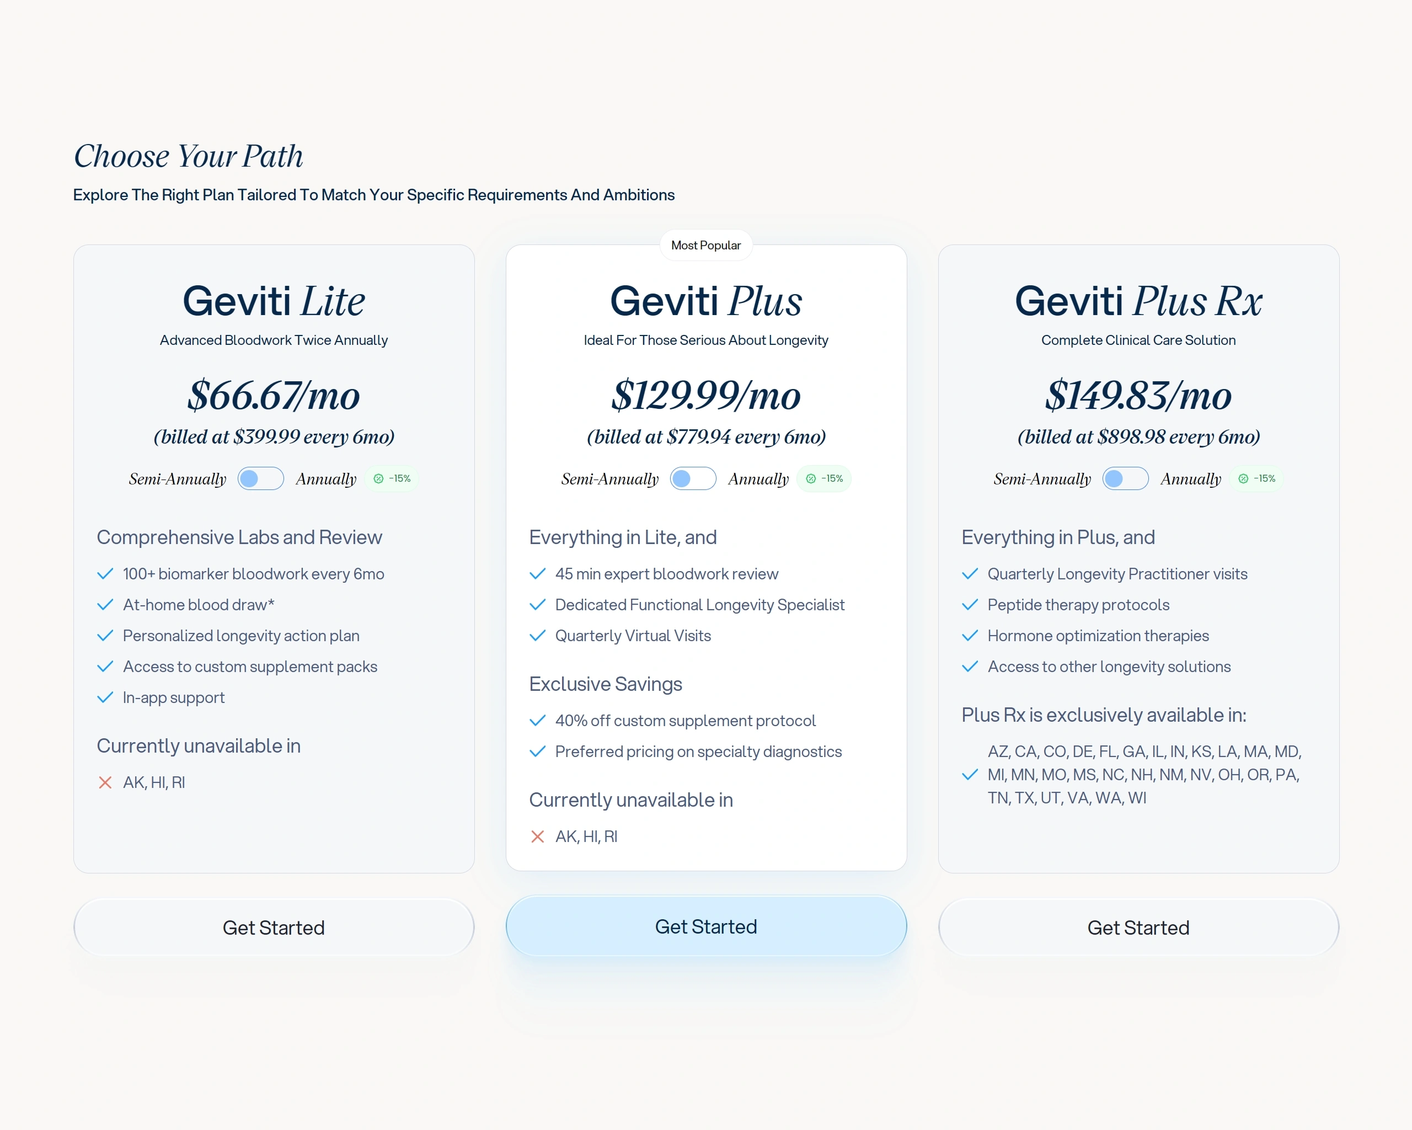Click Get Started under Geviti Plus Rx

click(x=1138, y=928)
